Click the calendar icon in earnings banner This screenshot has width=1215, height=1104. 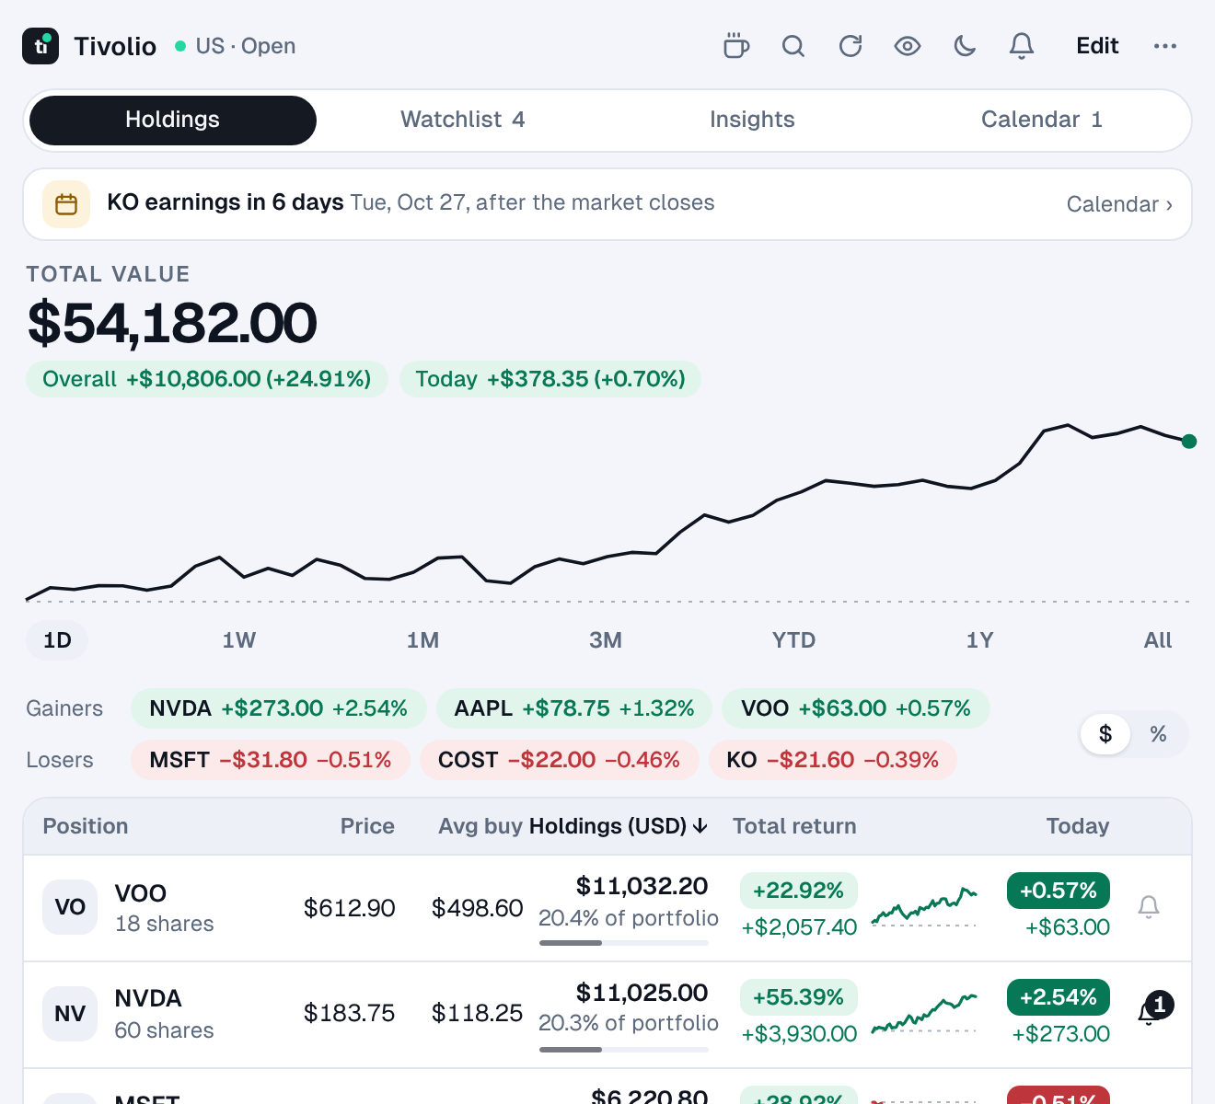66,204
